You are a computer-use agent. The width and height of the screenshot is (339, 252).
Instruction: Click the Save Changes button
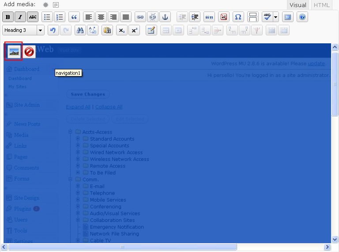(88, 94)
